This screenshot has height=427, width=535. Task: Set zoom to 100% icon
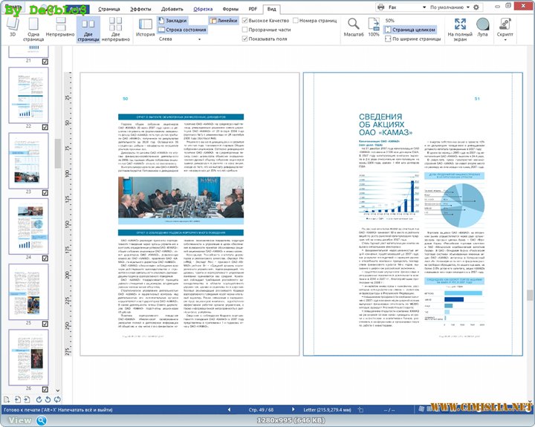(x=374, y=25)
